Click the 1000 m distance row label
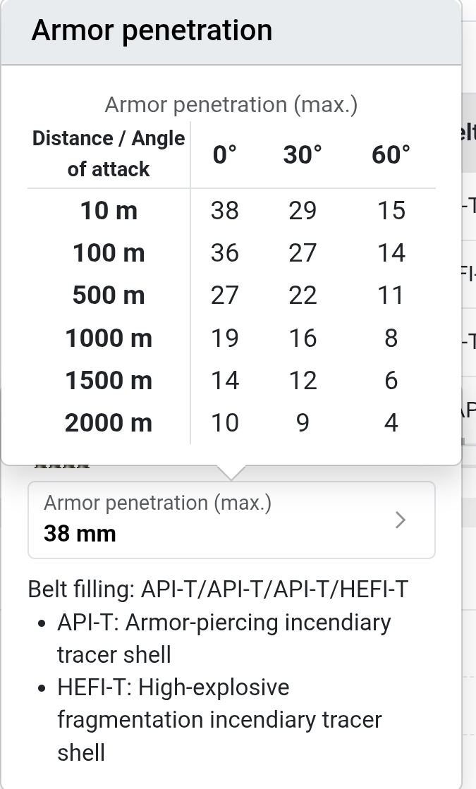This screenshot has height=789, width=476. (109, 338)
